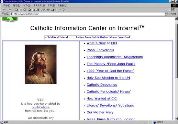Viewport: 178px width, 124px height.
Task: Reload page with the Refresh icon
Action: (20, 10)
